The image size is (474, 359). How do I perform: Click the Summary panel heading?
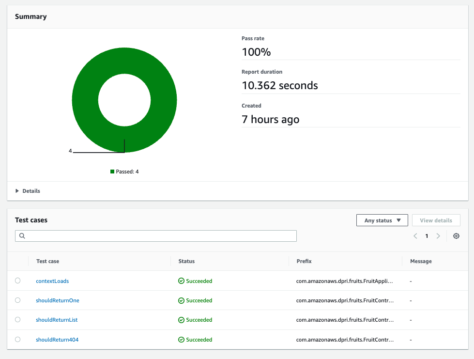[31, 16]
